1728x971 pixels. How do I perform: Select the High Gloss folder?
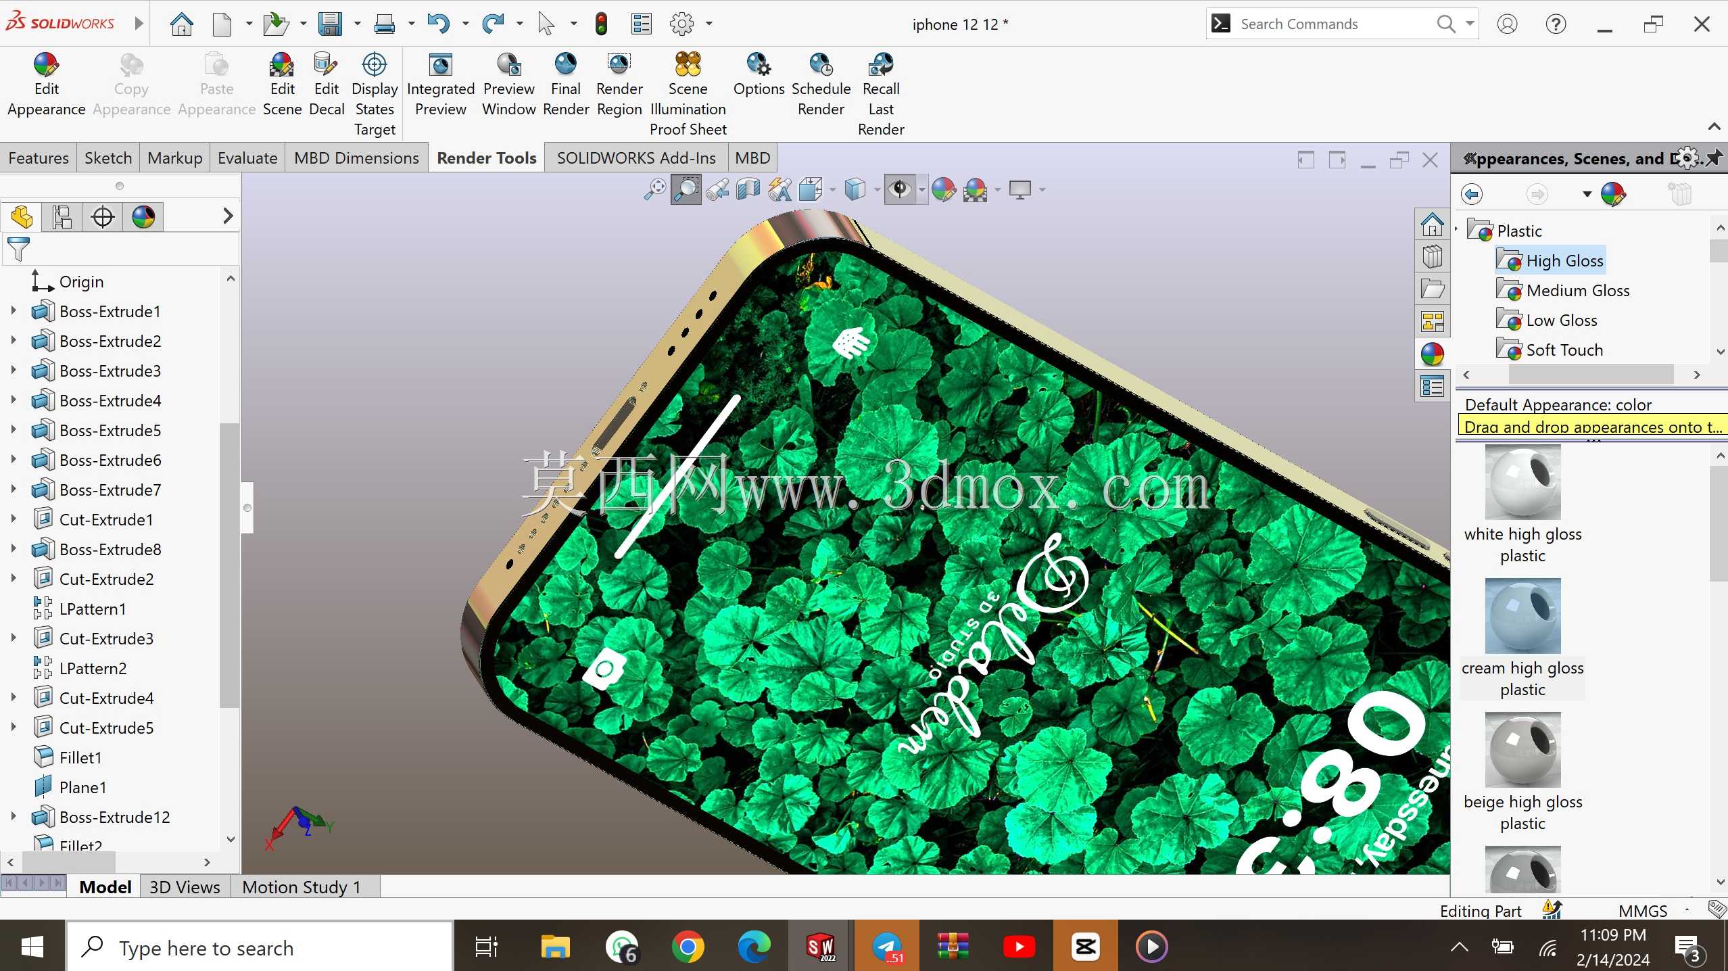(x=1550, y=261)
